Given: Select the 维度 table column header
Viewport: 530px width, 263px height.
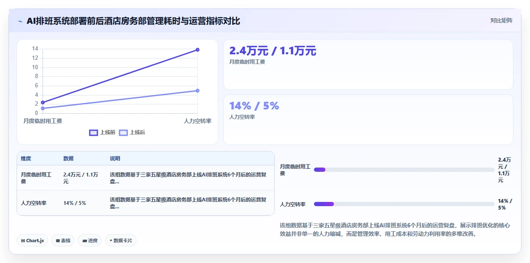Looking at the screenshot, I should pos(26,159).
